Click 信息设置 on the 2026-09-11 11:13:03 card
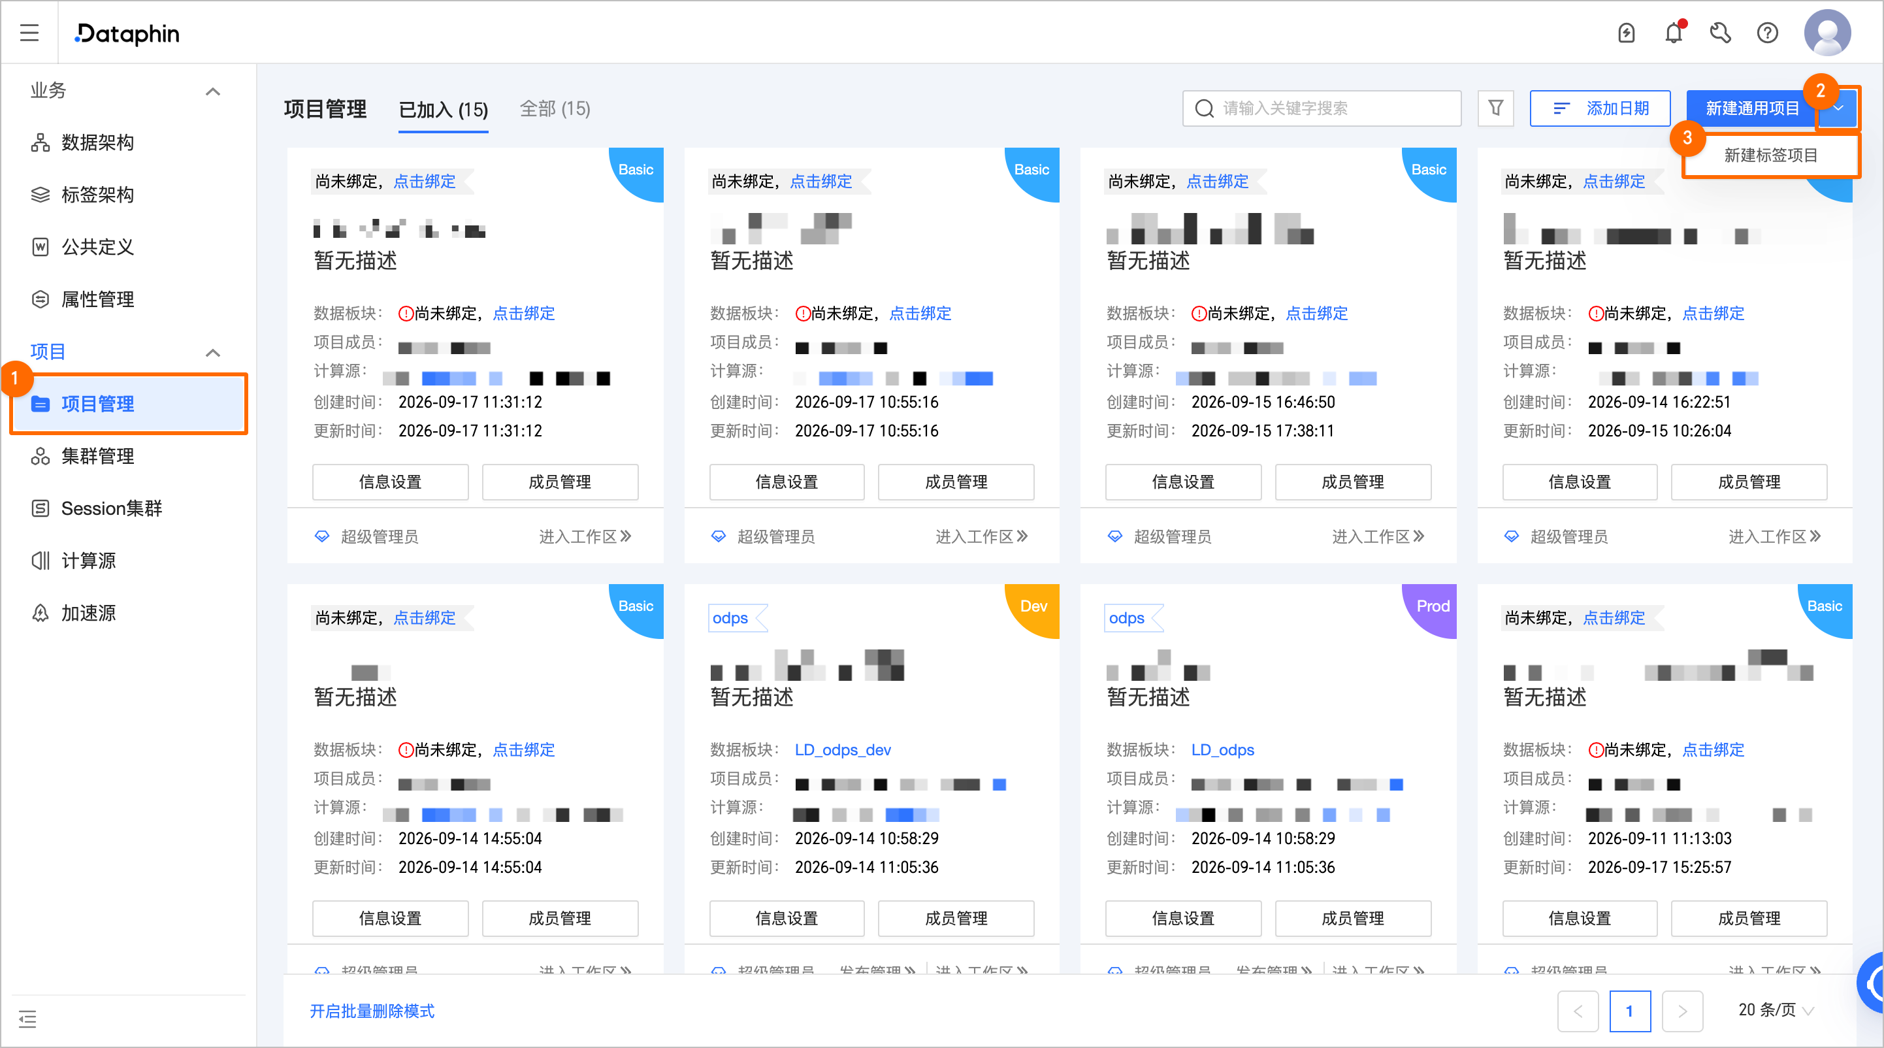 [x=1580, y=918]
